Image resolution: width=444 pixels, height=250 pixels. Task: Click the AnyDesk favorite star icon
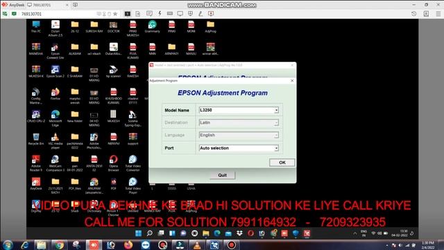(115, 14)
